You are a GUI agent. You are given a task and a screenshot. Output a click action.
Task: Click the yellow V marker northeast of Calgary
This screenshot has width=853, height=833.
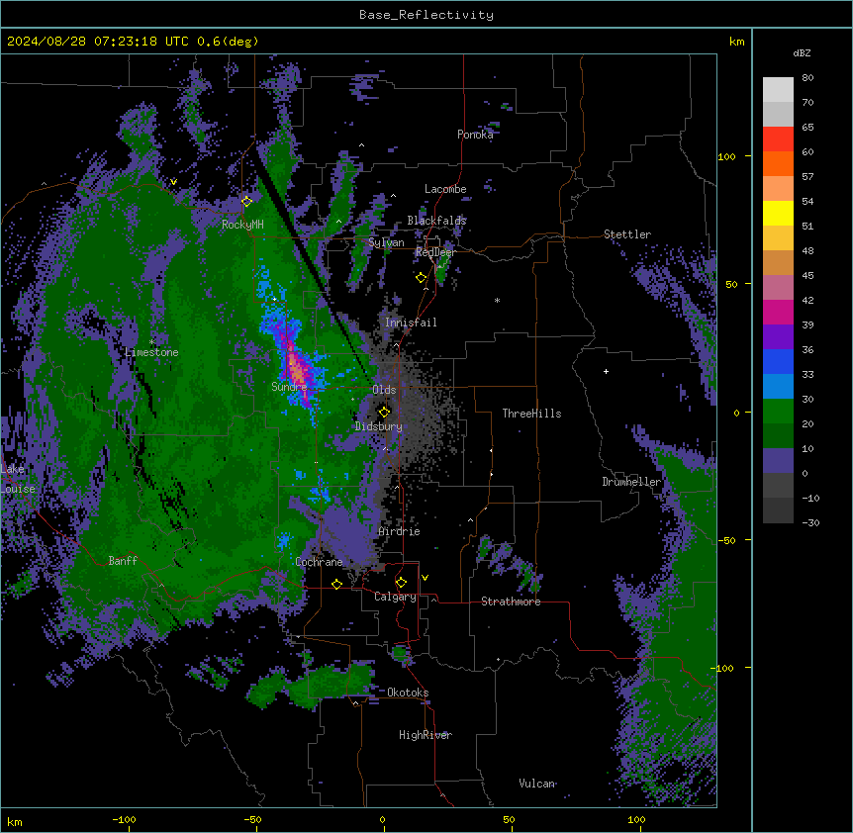425,578
